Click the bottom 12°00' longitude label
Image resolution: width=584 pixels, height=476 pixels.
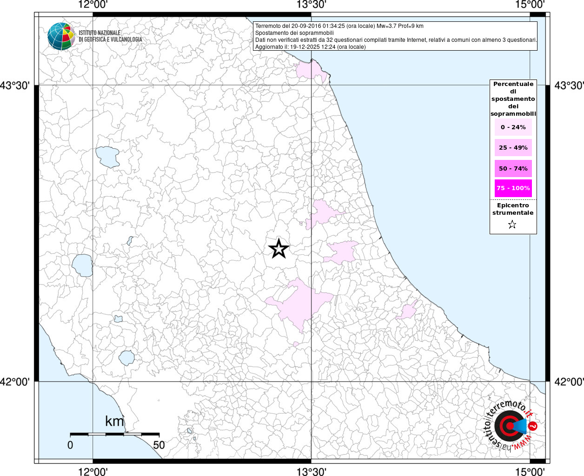coord(93,471)
